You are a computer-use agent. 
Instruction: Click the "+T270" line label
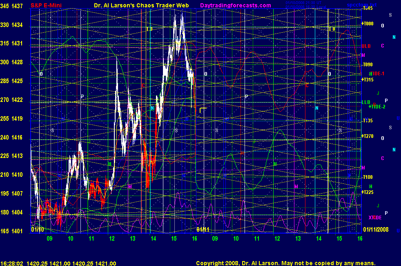(x=367, y=136)
